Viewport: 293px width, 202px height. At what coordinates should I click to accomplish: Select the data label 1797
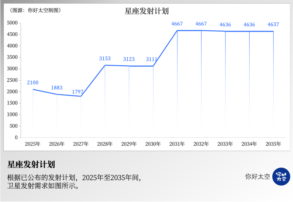point(78,92)
